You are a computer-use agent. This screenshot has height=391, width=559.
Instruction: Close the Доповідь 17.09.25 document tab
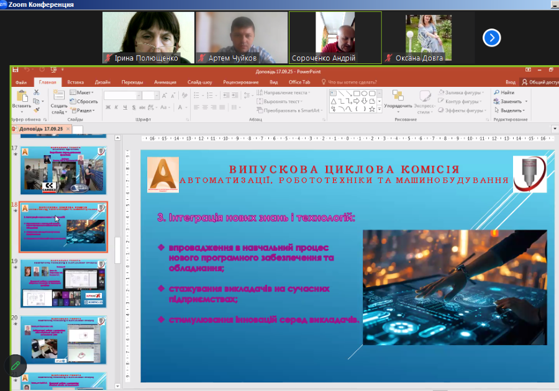coord(68,129)
